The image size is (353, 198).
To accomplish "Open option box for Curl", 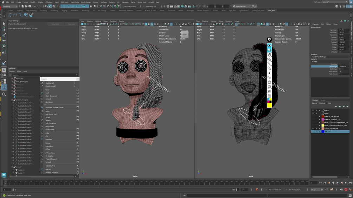I will pos(78,93).
